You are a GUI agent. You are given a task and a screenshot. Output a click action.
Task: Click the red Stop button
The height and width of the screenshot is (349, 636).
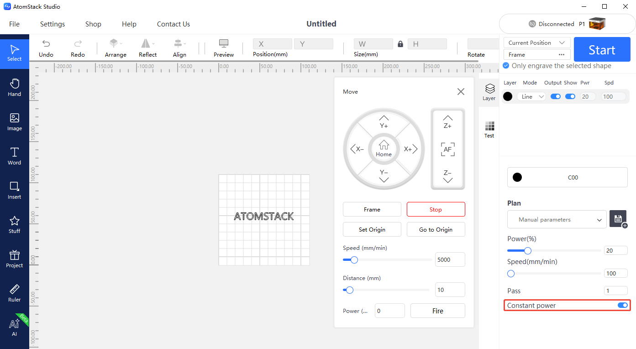pyautogui.click(x=436, y=209)
